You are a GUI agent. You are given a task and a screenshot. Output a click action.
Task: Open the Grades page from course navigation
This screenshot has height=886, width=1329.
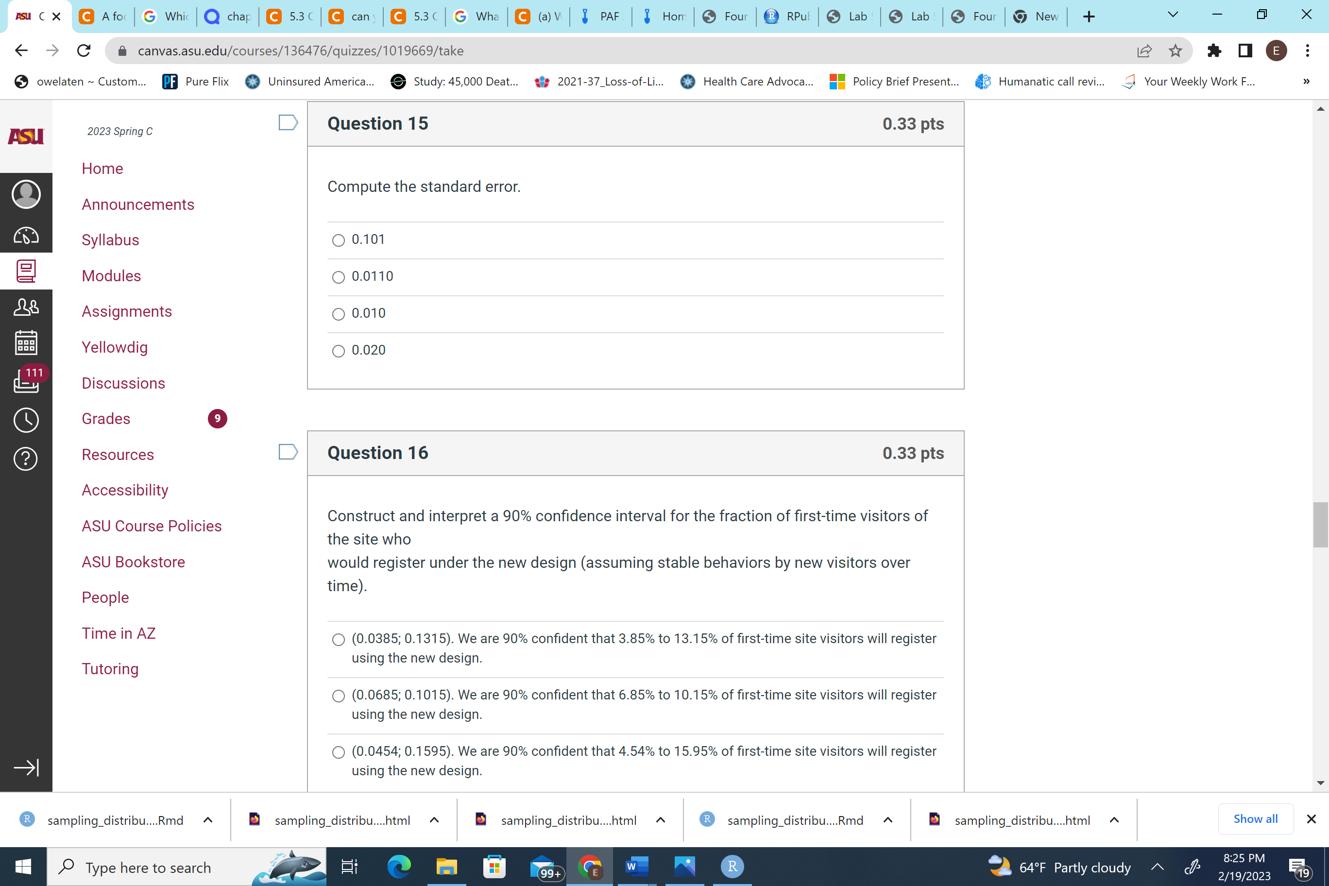[x=106, y=419]
